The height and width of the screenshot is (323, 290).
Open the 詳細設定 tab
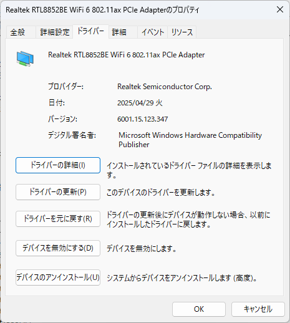54,32
